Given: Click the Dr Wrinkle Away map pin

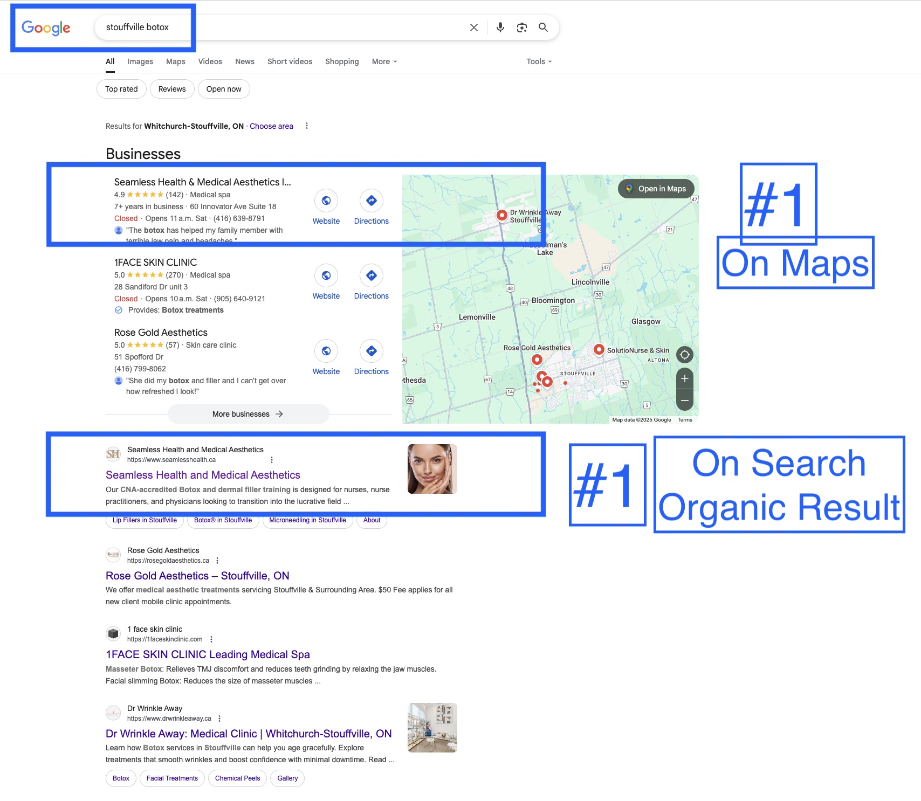Looking at the screenshot, I should point(502,215).
